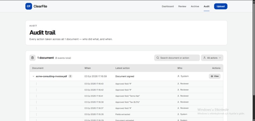Click the '(8 events total)' label
This screenshot has width=255, height=121.
[x=63, y=58]
